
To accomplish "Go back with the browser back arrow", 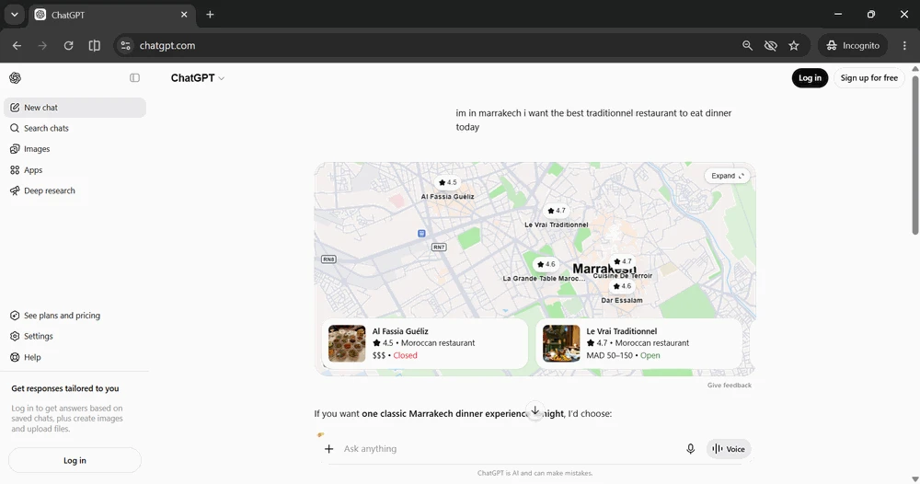I will point(17,46).
